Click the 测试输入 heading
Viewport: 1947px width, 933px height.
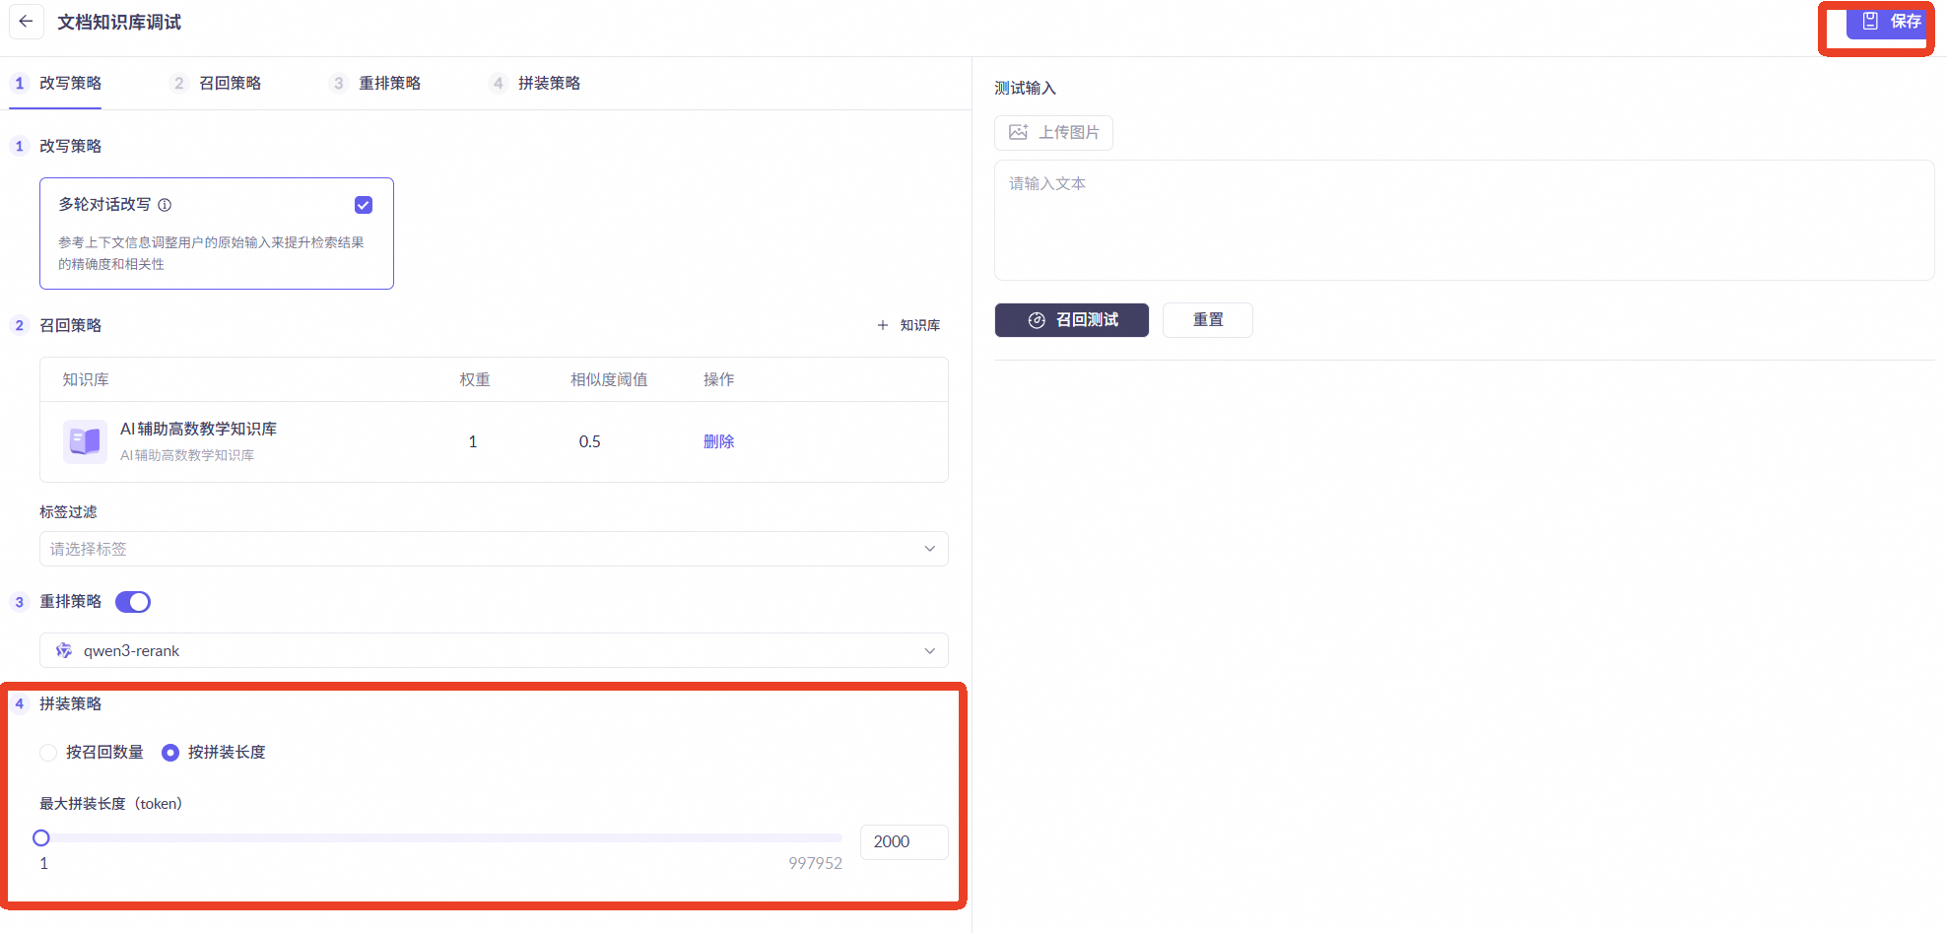(x=1025, y=88)
